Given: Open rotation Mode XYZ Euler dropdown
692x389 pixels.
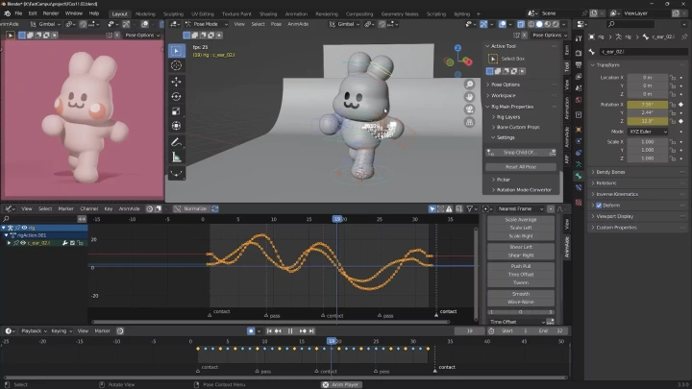Looking at the screenshot, I should pyautogui.click(x=648, y=132).
